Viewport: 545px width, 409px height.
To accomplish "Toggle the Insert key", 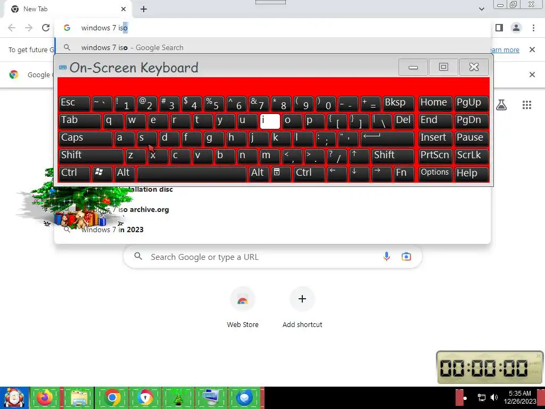I will point(435,138).
